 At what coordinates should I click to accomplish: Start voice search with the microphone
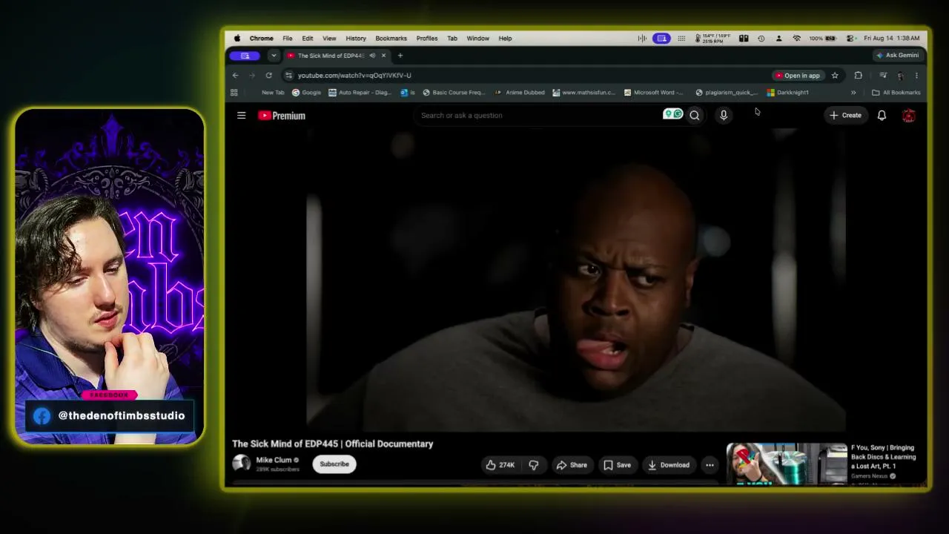(x=724, y=115)
